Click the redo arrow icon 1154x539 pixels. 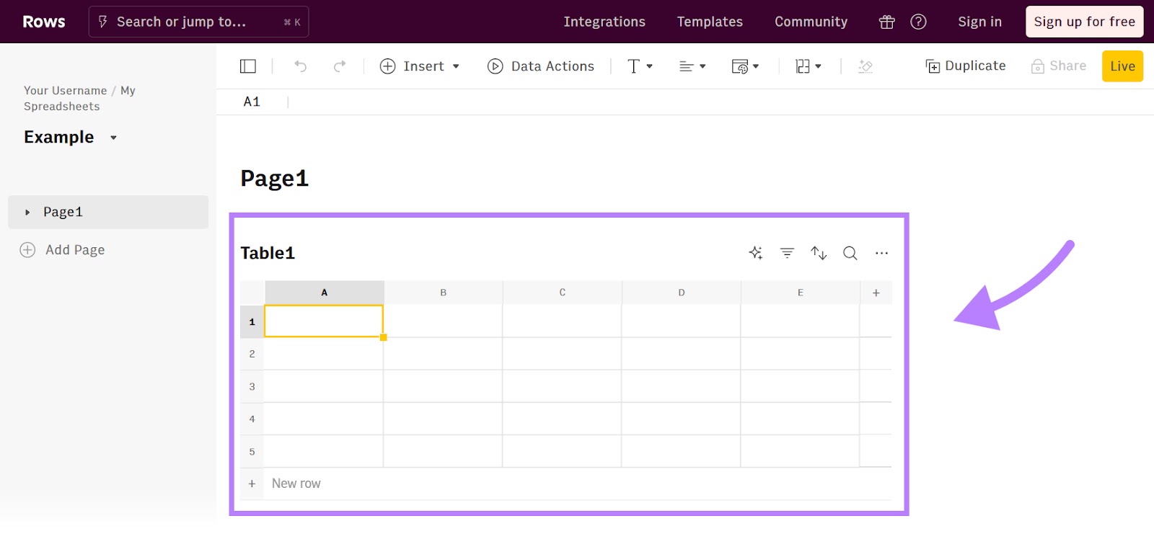340,66
